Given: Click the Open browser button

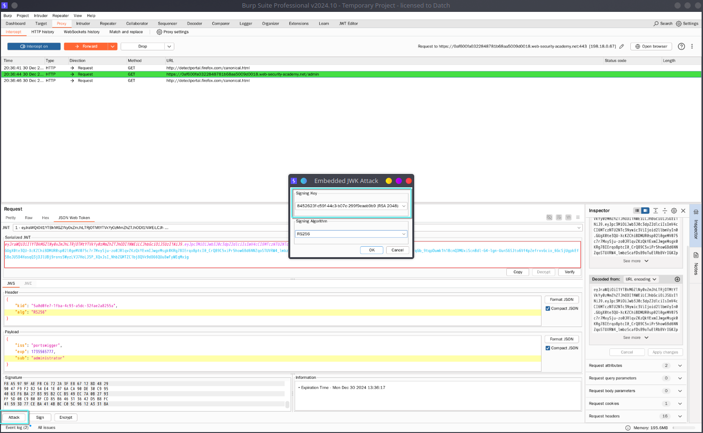Looking at the screenshot, I should point(651,47).
